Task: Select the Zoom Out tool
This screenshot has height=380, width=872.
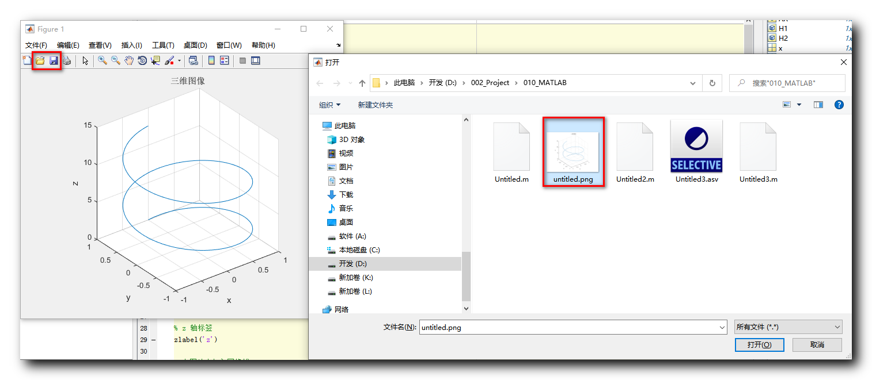Action: point(115,60)
